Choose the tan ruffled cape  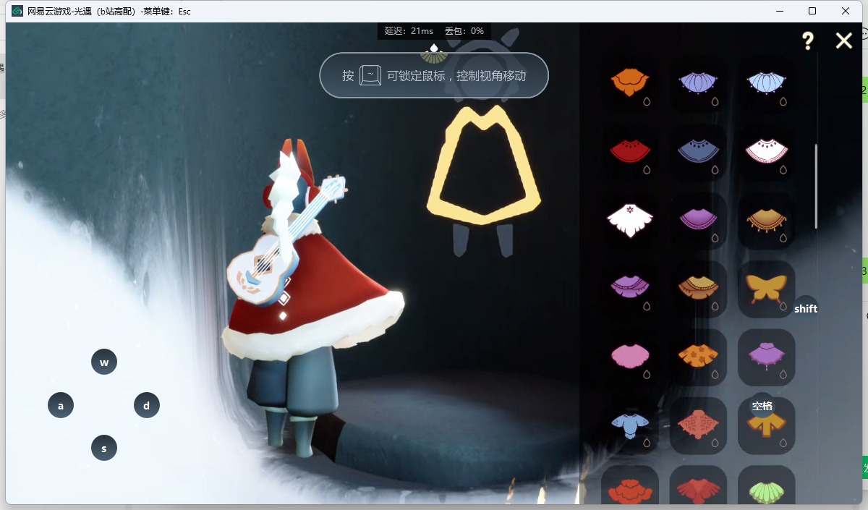(x=698, y=286)
